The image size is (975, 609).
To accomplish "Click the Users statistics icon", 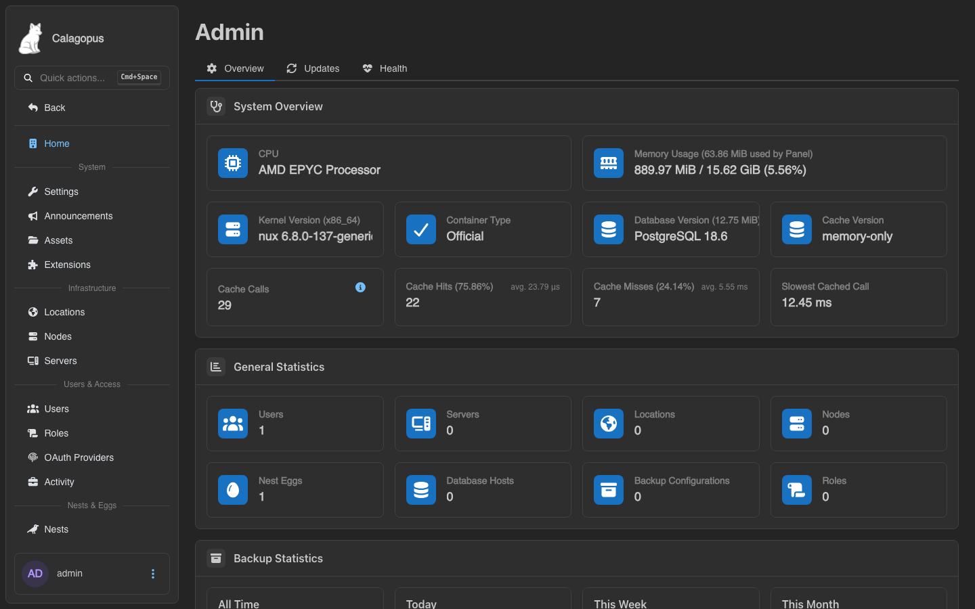I will point(233,424).
